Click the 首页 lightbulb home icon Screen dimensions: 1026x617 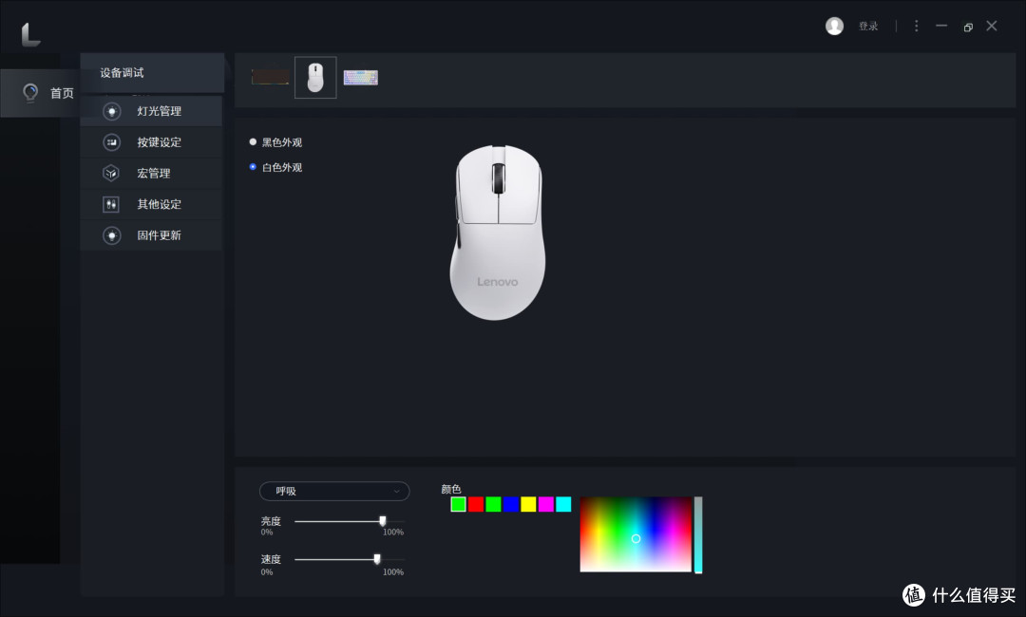coord(30,93)
